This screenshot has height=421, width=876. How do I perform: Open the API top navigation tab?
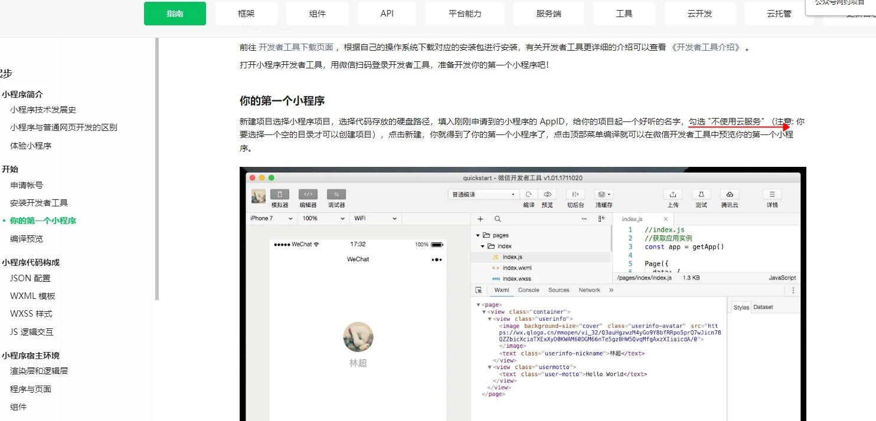click(x=387, y=14)
